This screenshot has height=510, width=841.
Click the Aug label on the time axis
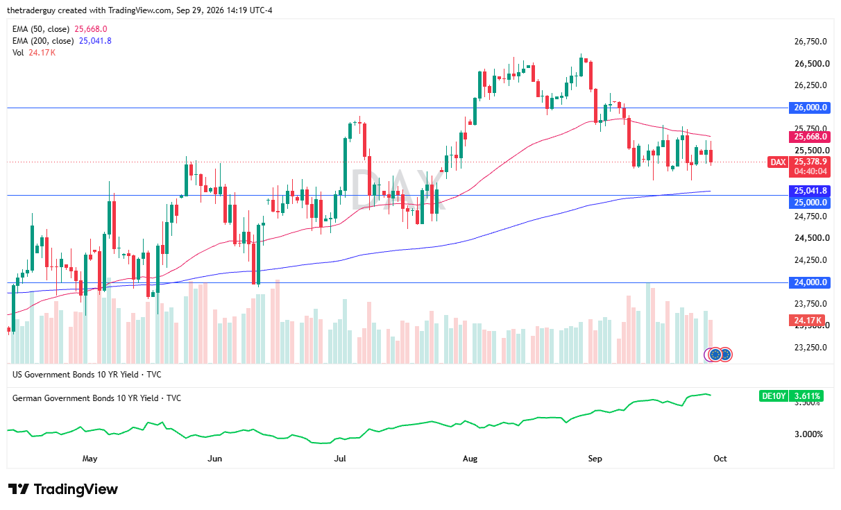[470, 459]
